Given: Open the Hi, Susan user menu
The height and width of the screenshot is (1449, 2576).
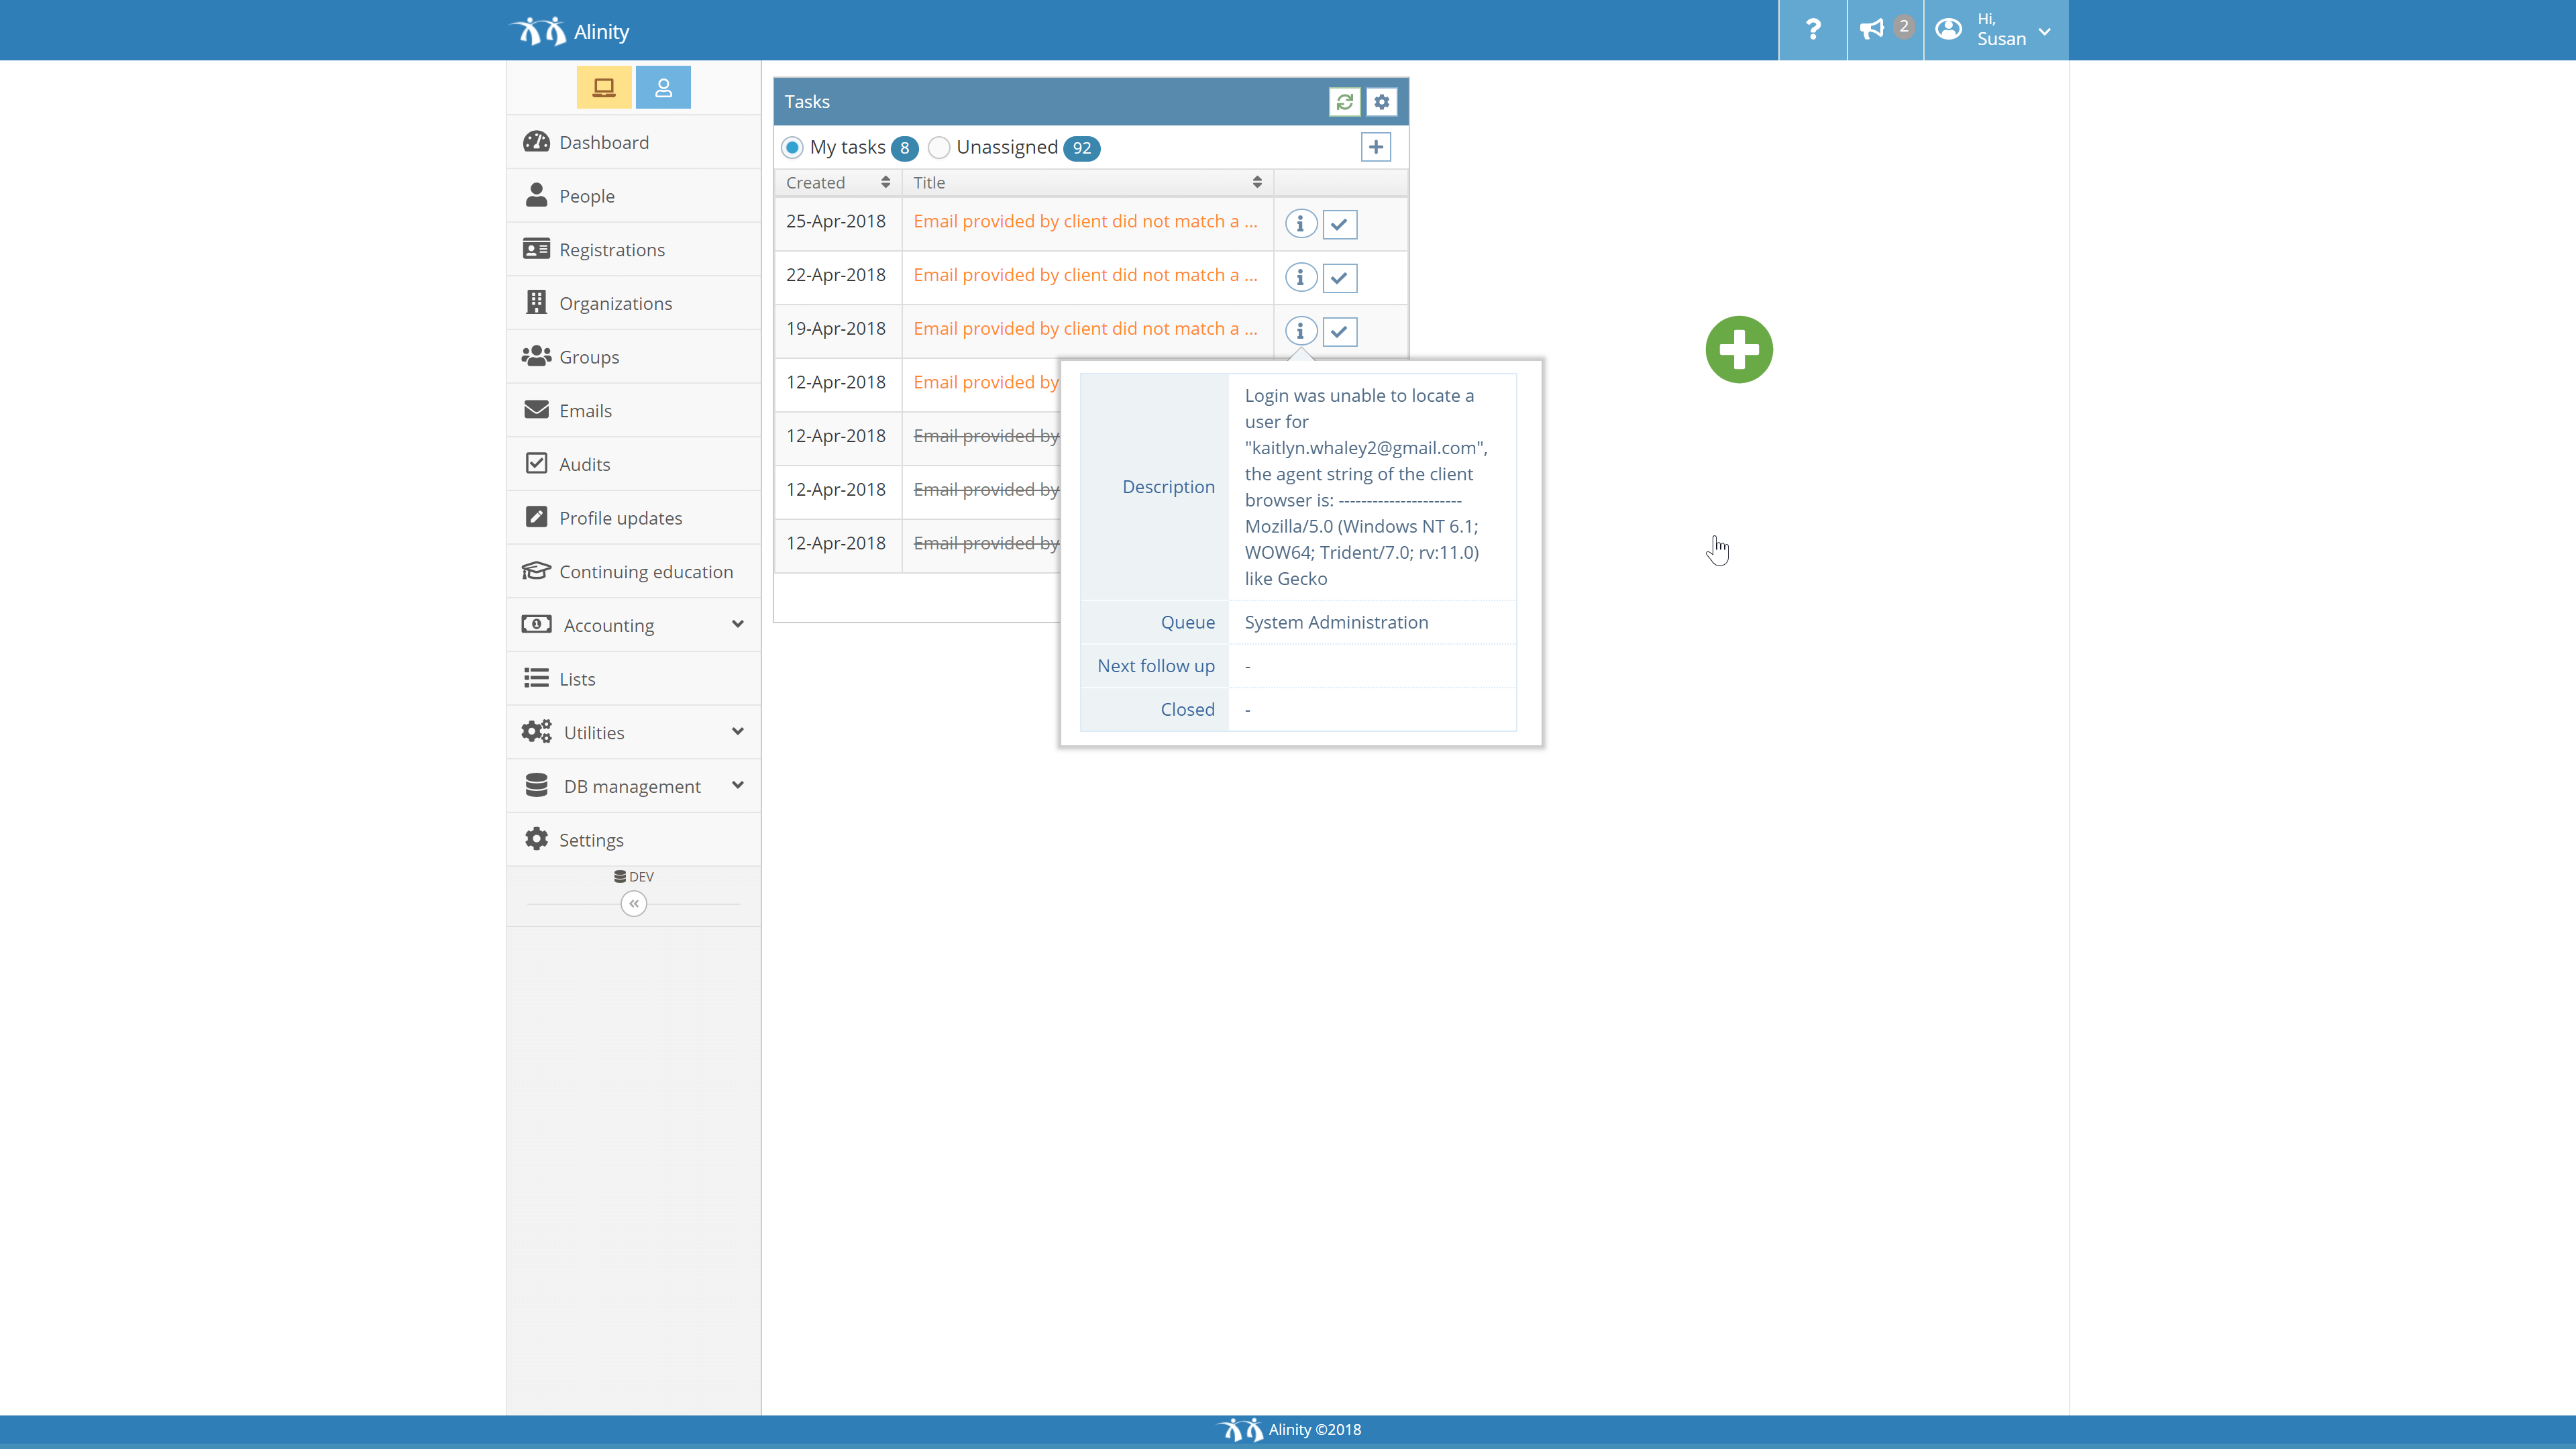Looking at the screenshot, I should point(1996,30).
